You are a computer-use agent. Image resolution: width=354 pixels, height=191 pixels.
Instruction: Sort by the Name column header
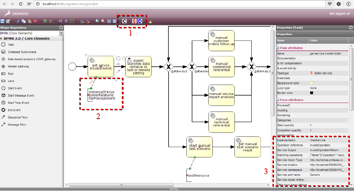292,41
